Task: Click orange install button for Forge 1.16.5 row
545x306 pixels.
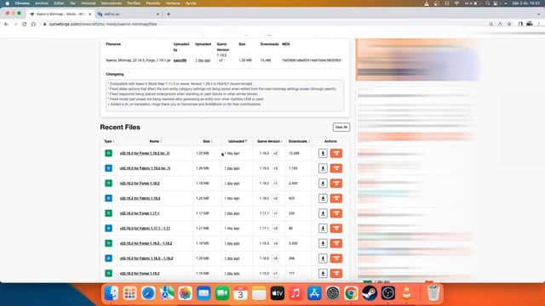Action: [x=336, y=243]
